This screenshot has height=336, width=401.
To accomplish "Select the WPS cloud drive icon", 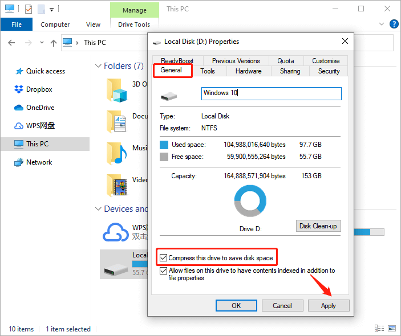I will coord(116,232).
